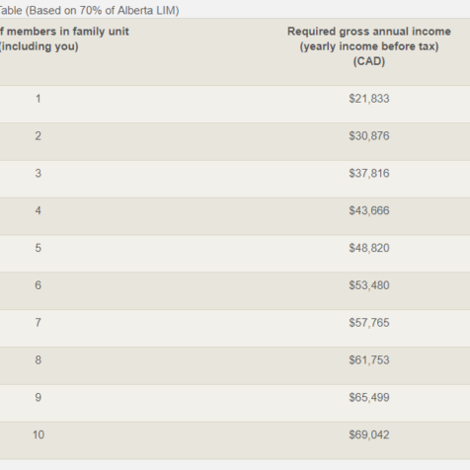Click the $65,499 income amount
Viewport: 470px width, 470px height.
click(x=369, y=398)
